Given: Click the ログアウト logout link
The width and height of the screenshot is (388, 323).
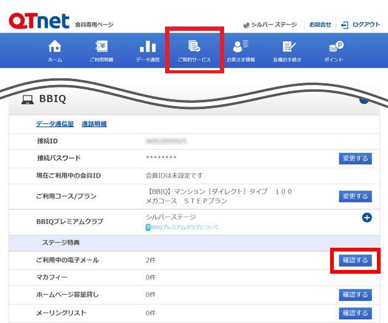Looking at the screenshot, I should [x=361, y=25].
